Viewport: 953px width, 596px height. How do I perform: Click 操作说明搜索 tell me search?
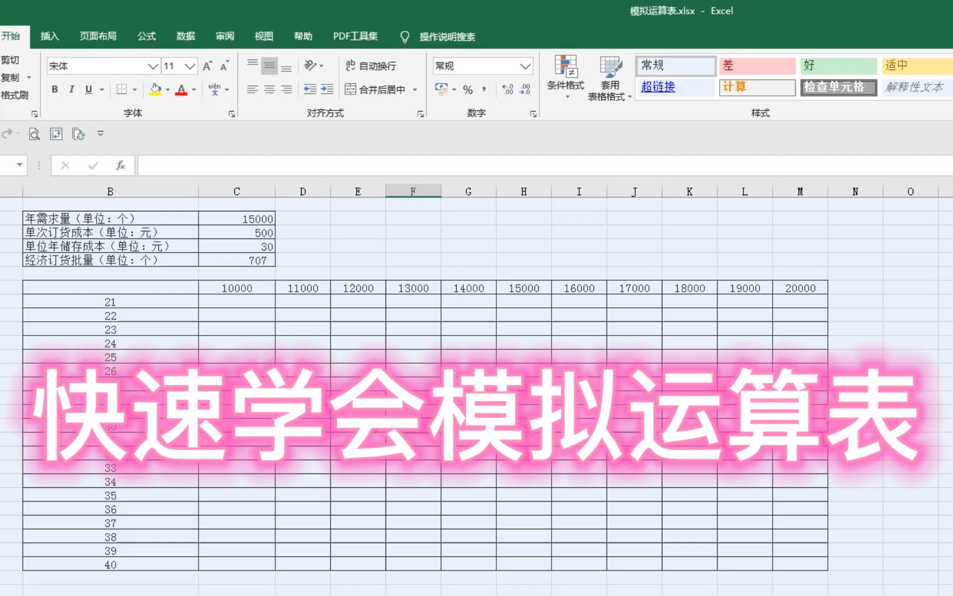(447, 37)
